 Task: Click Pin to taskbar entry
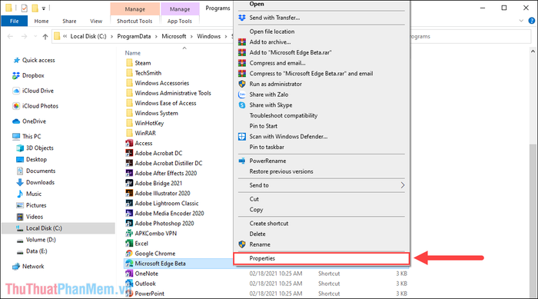tap(267, 148)
